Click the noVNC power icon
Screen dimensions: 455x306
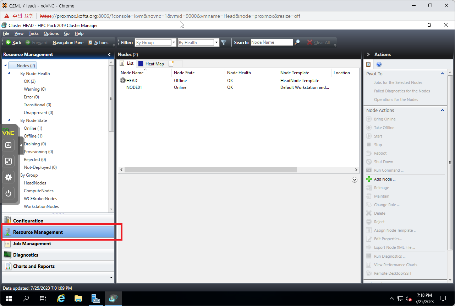9,193
